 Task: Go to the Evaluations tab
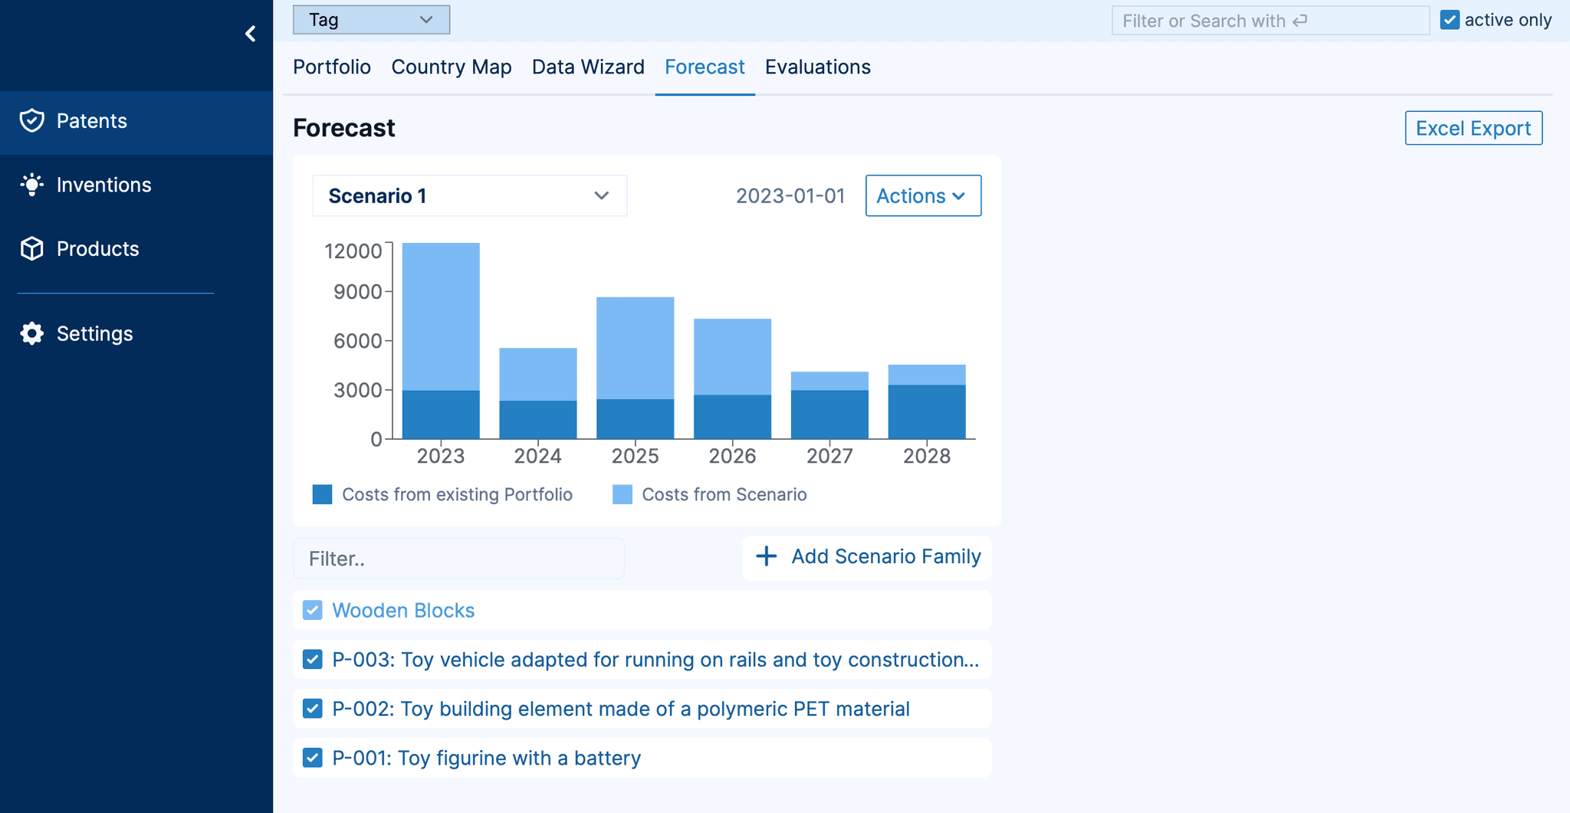(817, 67)
